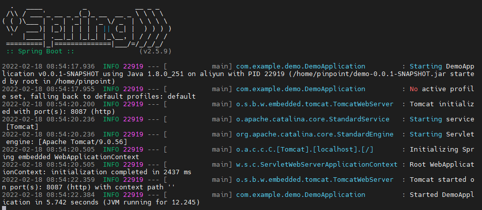Click 'ing embedded WebApplicationContext' line
The width and height of the screenshot is (482, 210).
70,157
